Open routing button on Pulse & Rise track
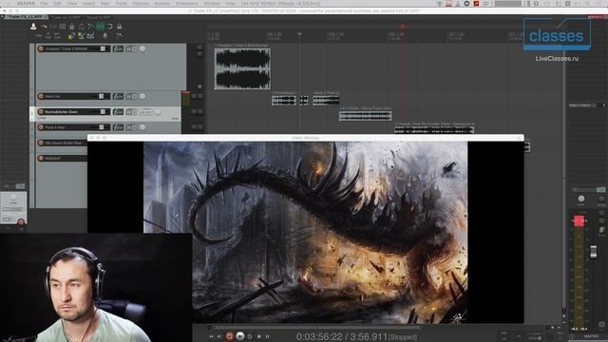Screen dimensions: 608x342 pyautogui.click(x=131, y=127)
